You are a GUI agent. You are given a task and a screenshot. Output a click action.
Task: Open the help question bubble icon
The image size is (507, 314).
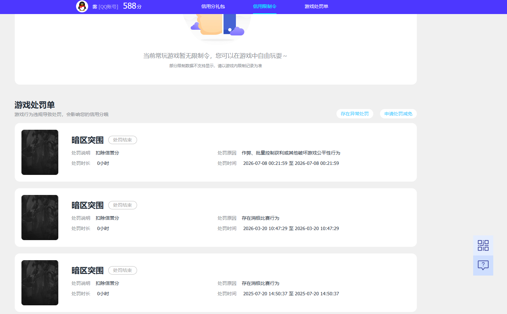(x=483, y=266)
